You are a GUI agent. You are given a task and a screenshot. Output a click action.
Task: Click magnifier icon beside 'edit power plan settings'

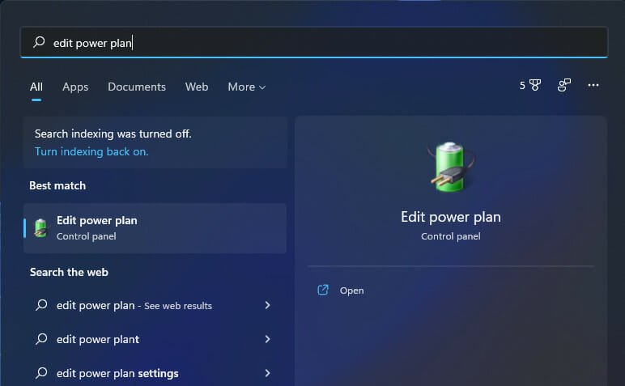tap(41, 373)
